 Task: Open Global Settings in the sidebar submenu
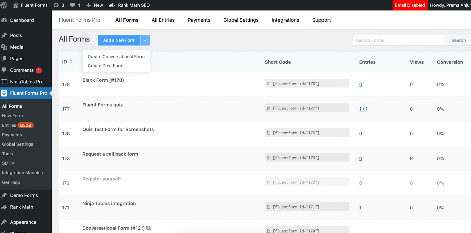click(18, 144)
